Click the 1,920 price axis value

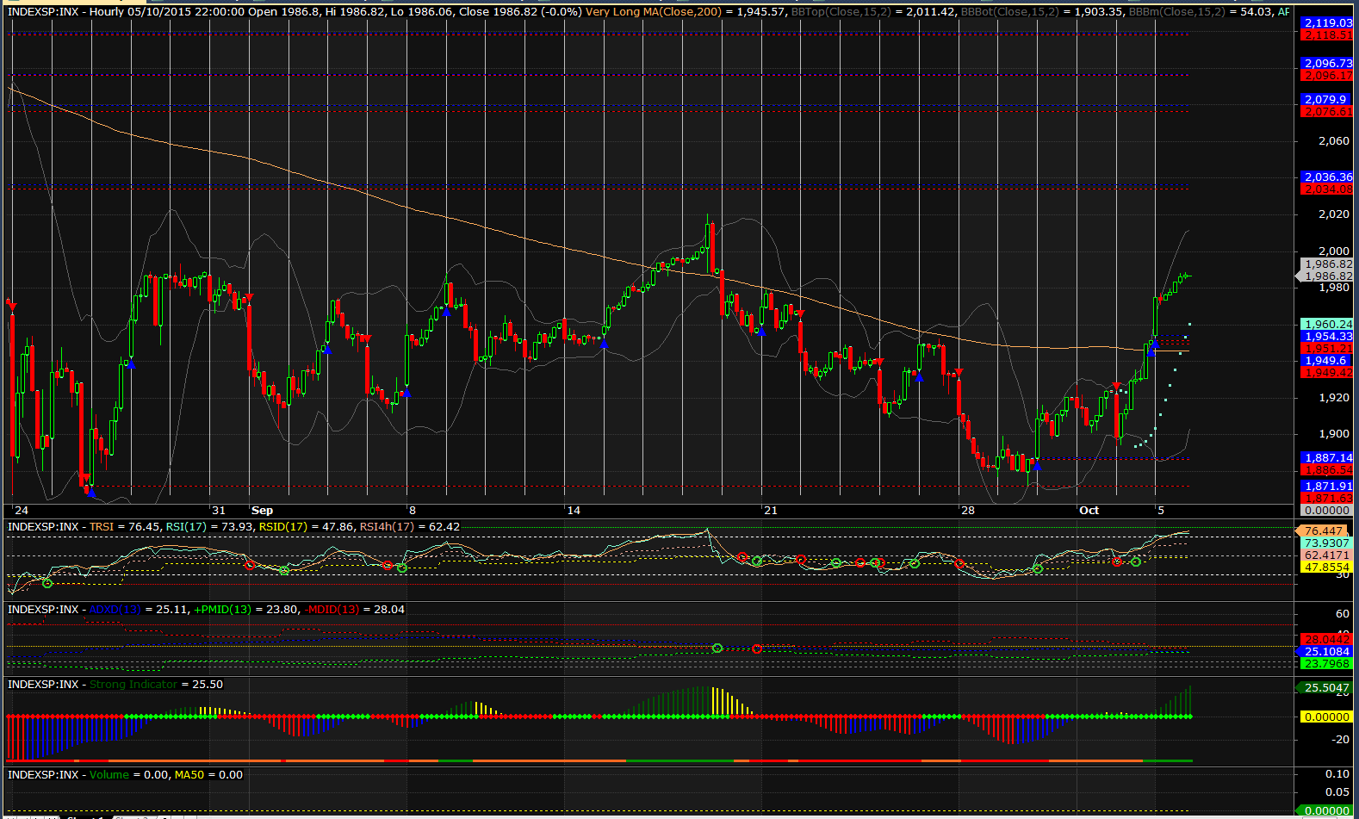point(1334,398)
